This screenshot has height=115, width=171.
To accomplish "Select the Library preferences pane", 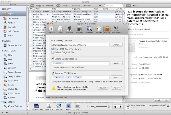I will point(107,30).
